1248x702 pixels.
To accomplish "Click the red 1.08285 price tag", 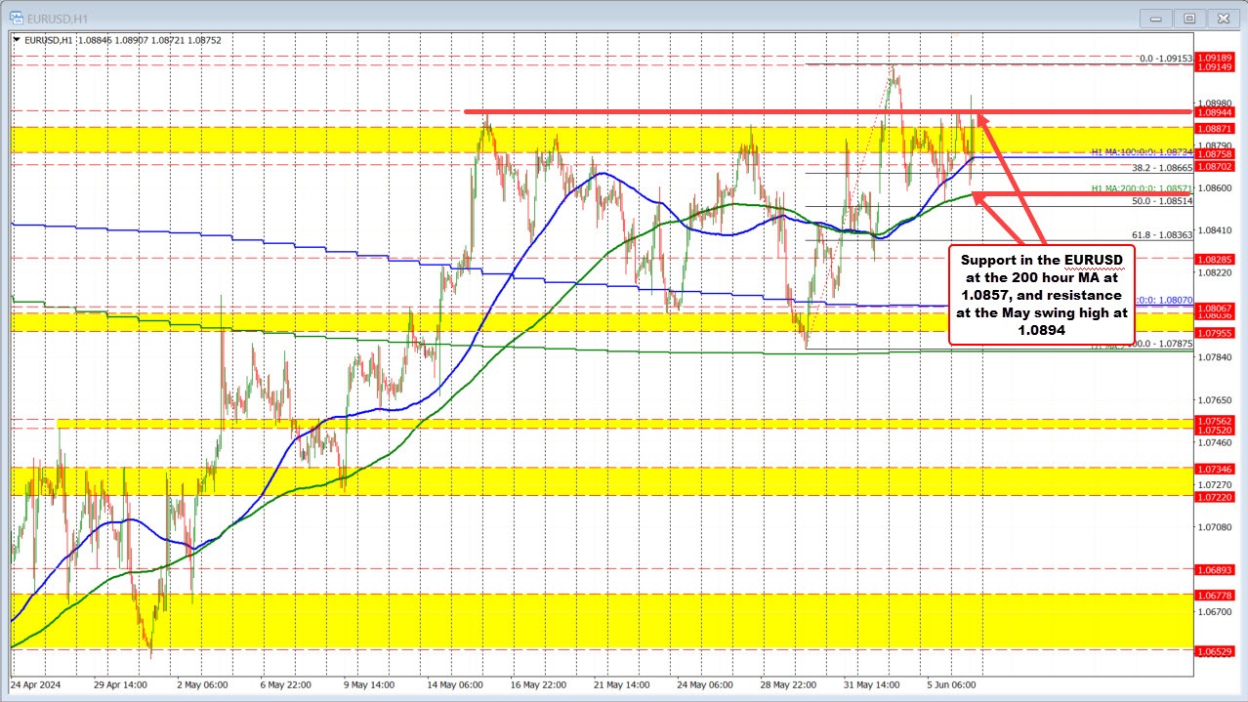I will click(x=1215, y=260).
